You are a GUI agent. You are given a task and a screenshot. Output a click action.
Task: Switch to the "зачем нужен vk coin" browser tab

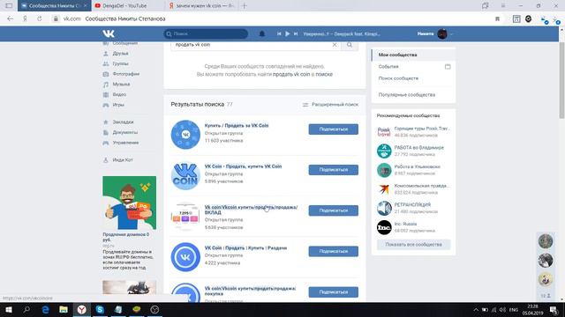tap(201, 6)
